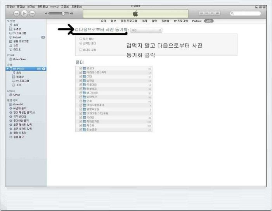Image resolution: width=272 pixels, height=211 pixels.
Task: Click the 여의도불꽃축제 folder name
Action: tap(95, 105)
